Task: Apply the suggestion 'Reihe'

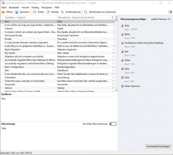Action: (127, 34)
